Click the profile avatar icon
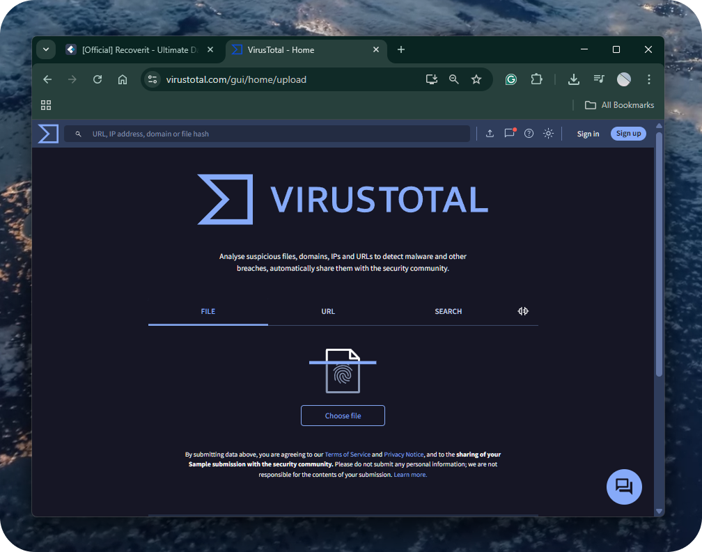Screen dimensions: 702x552 click(624, 79)
